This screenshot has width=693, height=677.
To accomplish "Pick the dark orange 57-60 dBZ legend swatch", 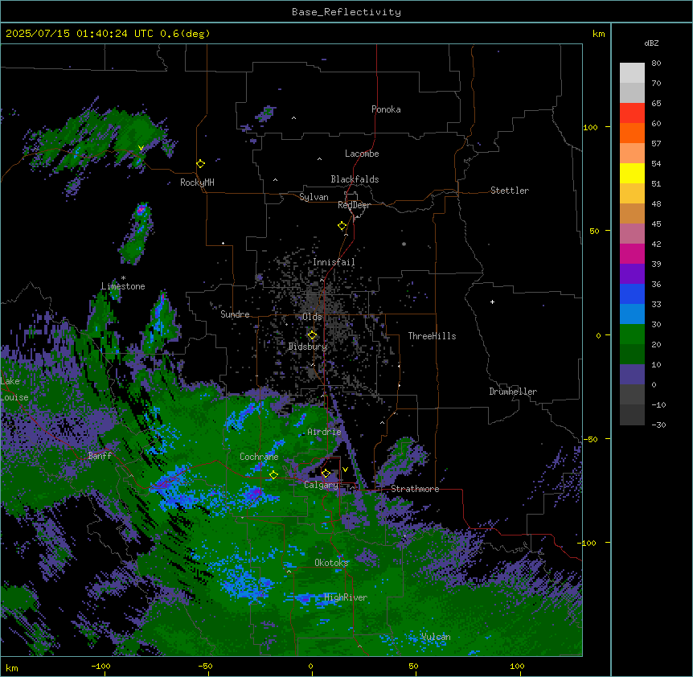I will click(632, 133).
